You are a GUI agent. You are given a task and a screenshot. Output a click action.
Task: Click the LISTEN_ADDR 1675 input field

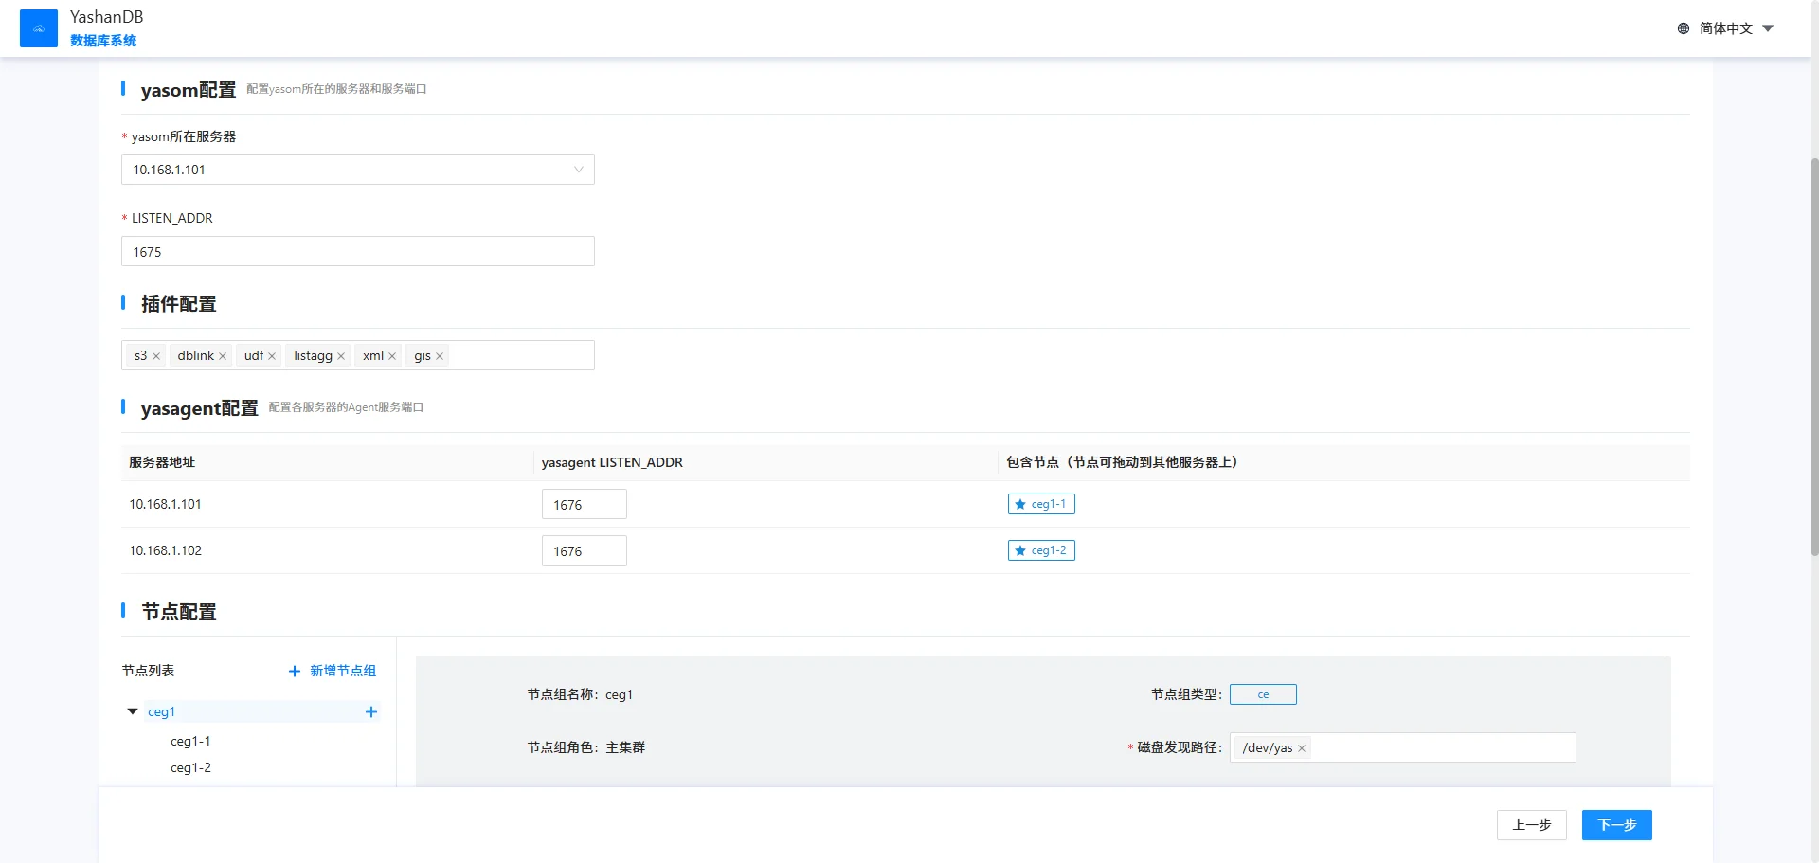coord(357,252)
